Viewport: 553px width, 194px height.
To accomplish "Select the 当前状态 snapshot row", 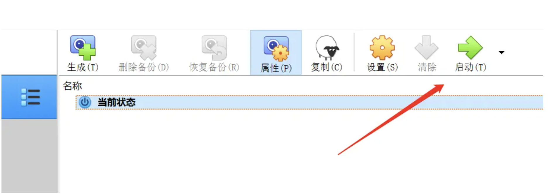I will (x=309, y=102).
